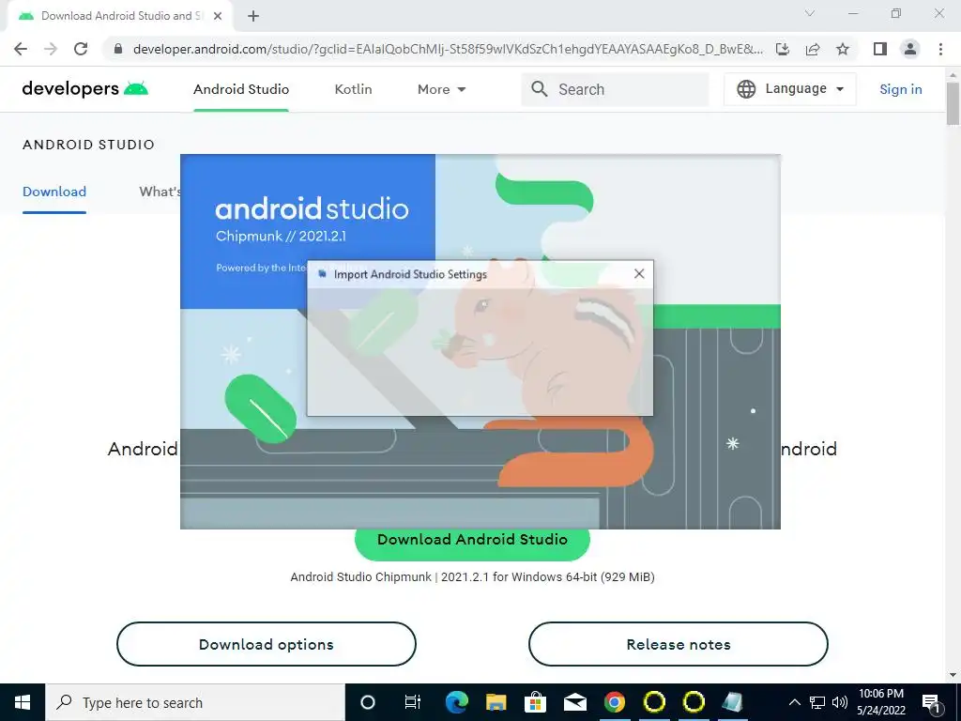Launch Microsoft Edge from taskbar
The width and height of the screenshot is (961, 721).
click(x=457, y=702)
